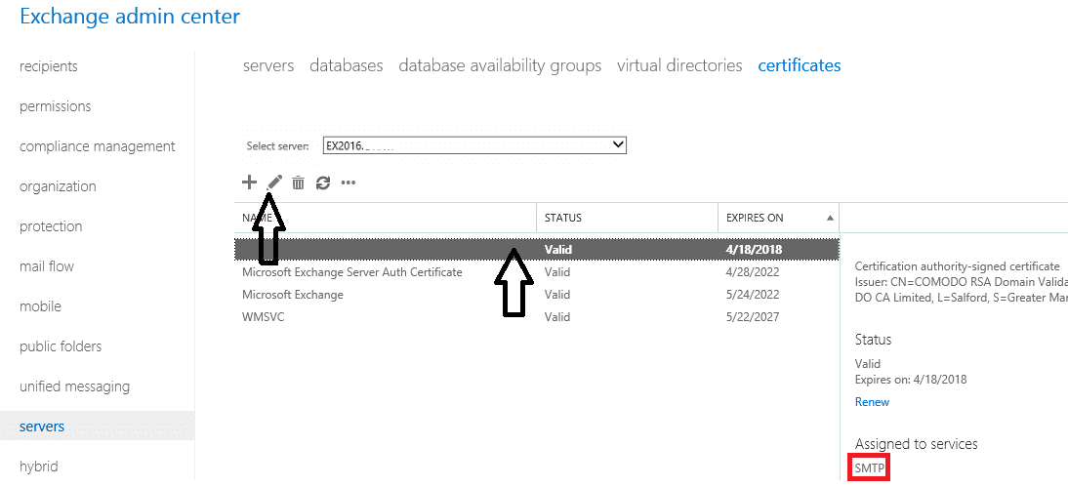
Task: Edit the selected certificate with pencil icon
Action: tap(273, 183)
